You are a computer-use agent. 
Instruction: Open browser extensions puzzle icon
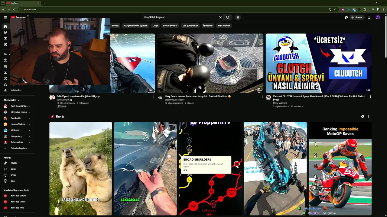pyautogui.click(x=365, y=9)
